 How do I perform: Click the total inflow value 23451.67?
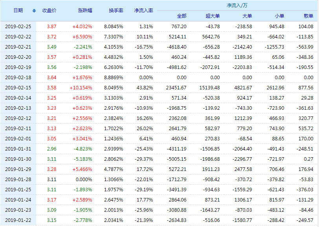click(x=176, y=88)
